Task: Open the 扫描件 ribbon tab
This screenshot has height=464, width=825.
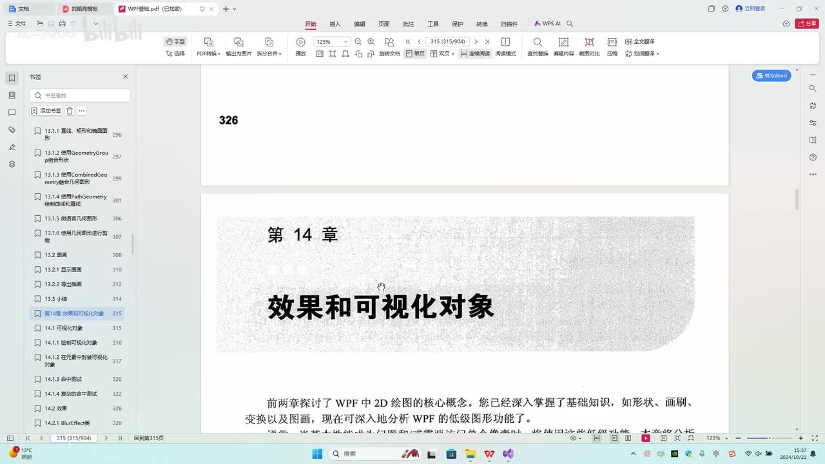Action: (509, 24)
